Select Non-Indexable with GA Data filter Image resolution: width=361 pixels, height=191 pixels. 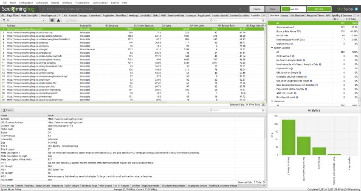click(x=313, y=40)
